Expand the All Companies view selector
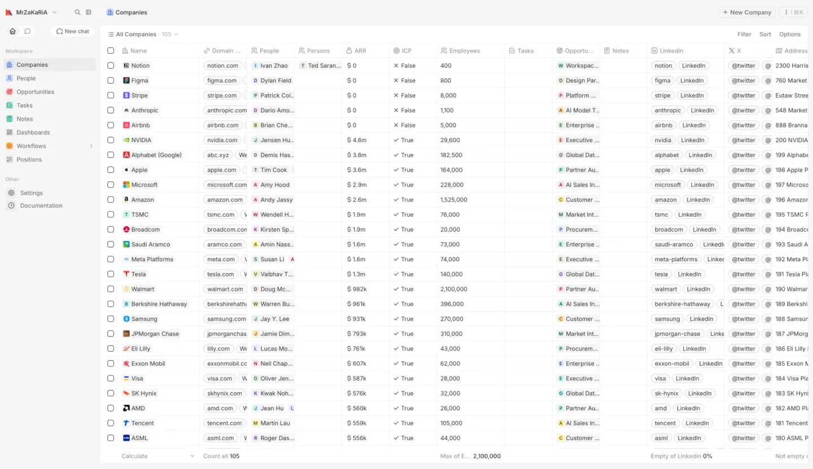This screenshot has height=469, width=813. [x=143, y=34]
